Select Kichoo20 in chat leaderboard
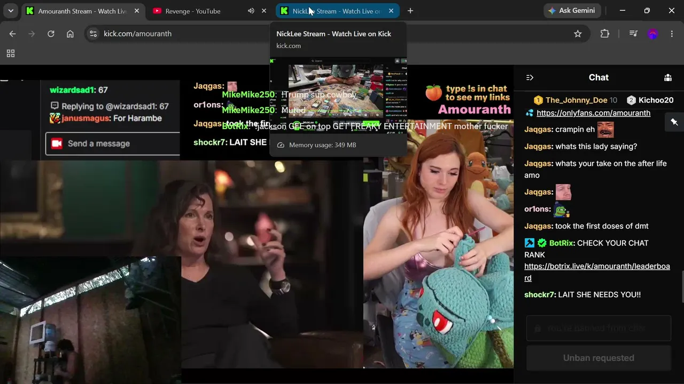Screen dimensions: 684x384 pos(656,100)
